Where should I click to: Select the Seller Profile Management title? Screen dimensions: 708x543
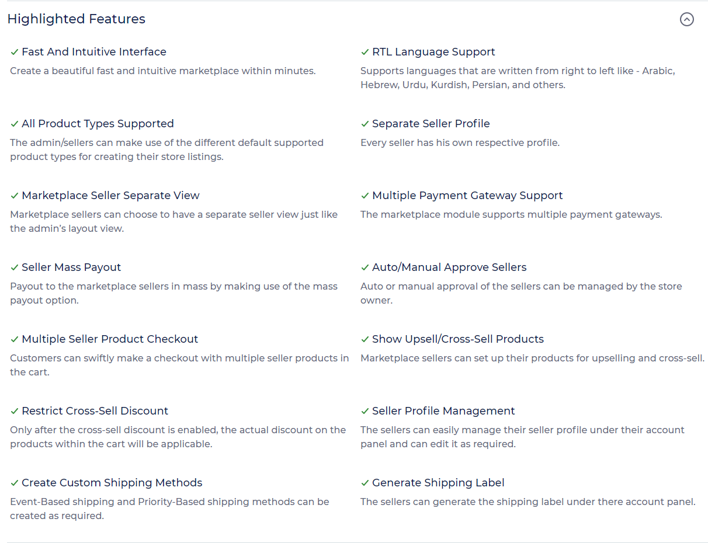443,411
